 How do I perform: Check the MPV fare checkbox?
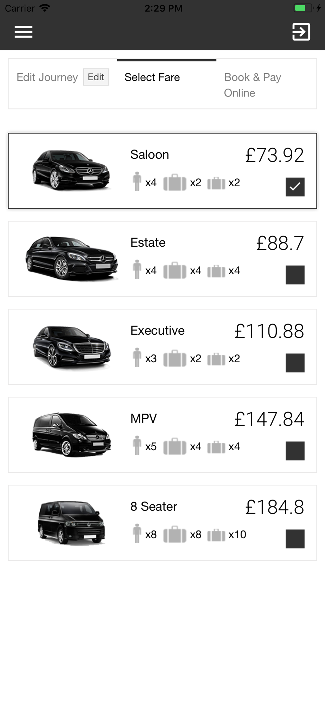tap(295, 451)
